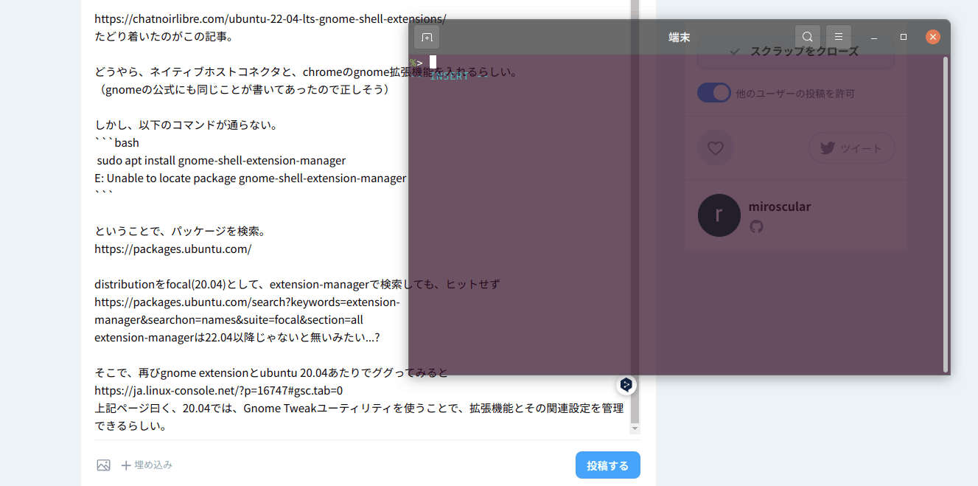Close the 端末 terminal window

pyautogui.click(x=933, y=37)
